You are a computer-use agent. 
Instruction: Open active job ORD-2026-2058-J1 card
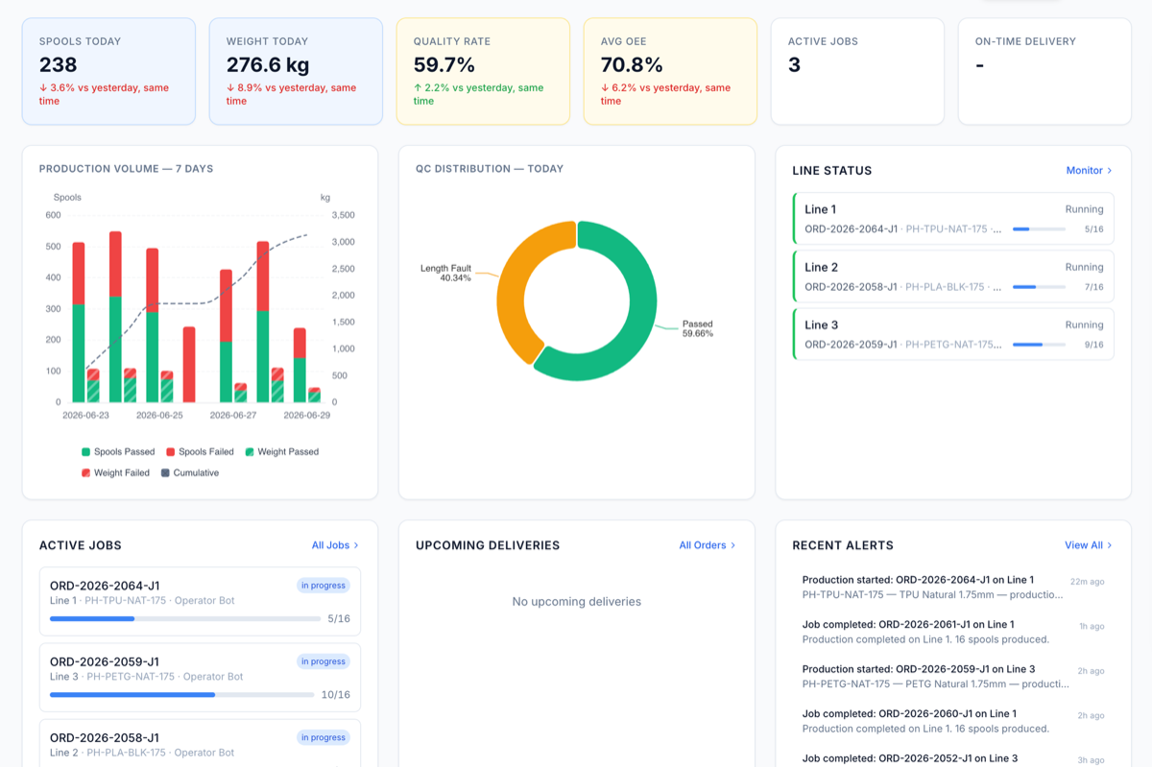click(x=200, y=743)
